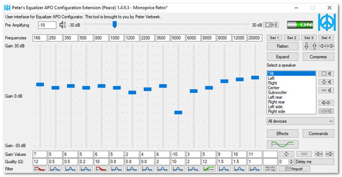The image size is (342, 177).
Task: Toggle the green ON power switch
Action: (x=300, y=25)
